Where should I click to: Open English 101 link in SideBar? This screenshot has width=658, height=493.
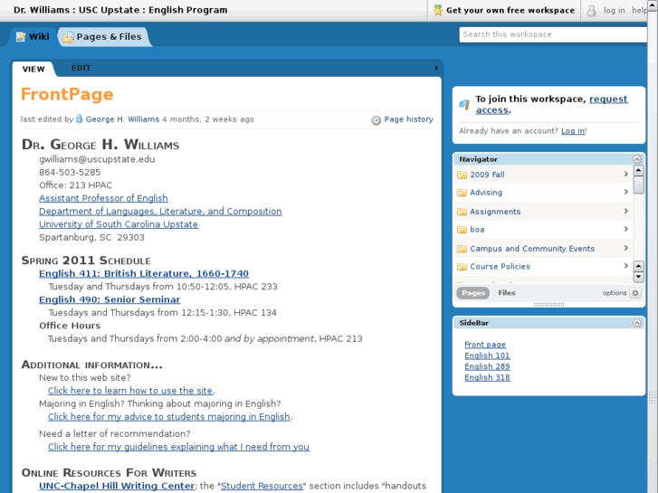(x=487, y=356)
